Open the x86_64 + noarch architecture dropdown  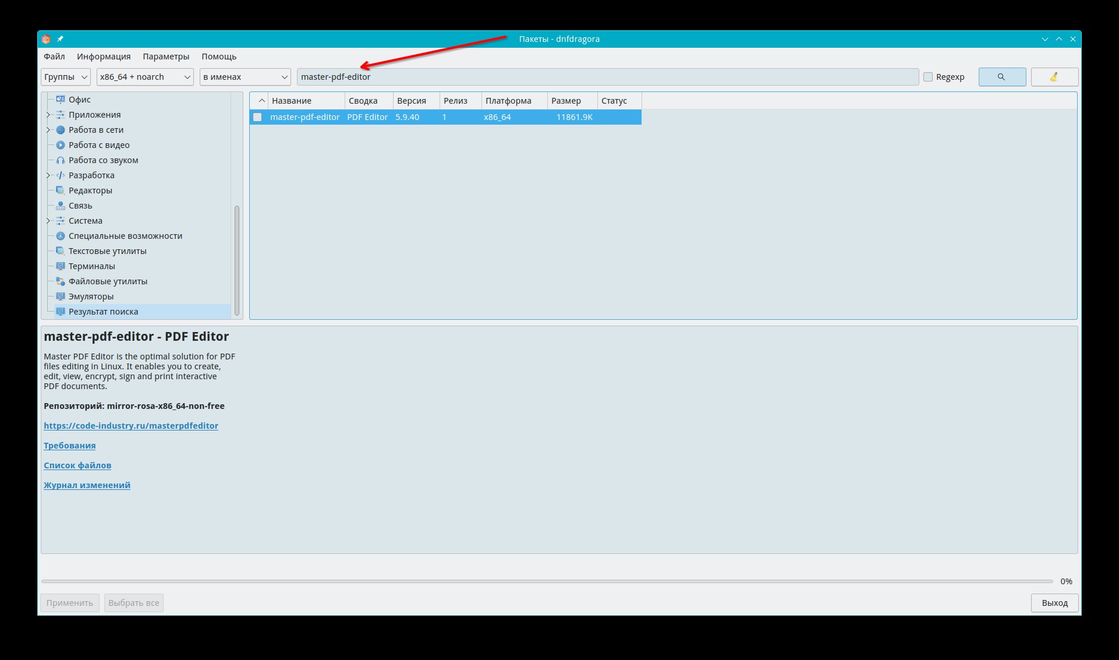145,77
